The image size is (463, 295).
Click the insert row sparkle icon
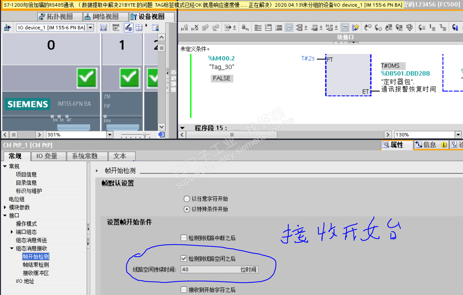tap(205, 28)
